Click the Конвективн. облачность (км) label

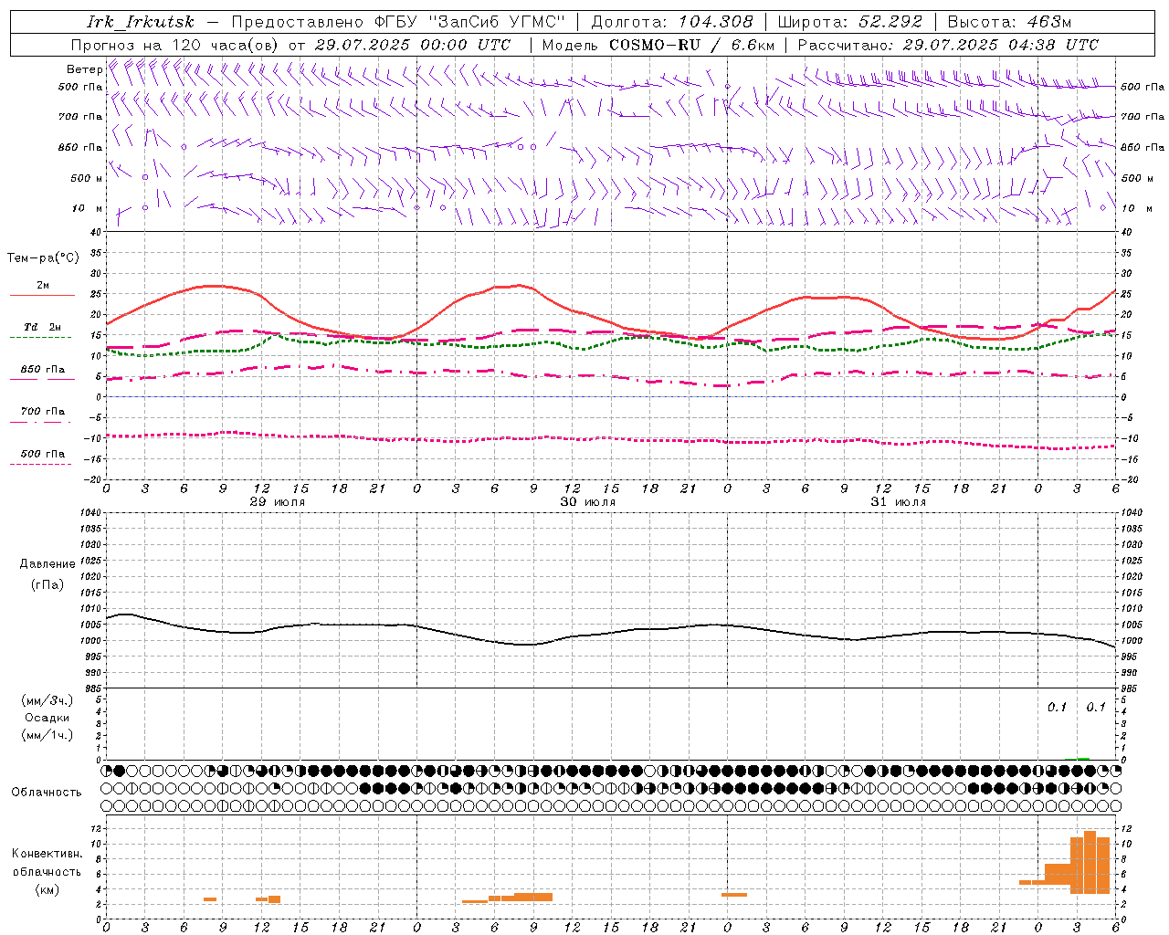tap(47, 871)
